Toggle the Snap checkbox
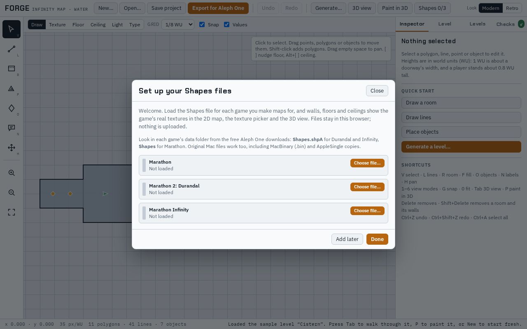This screenshot has height=329, width=527. (202, 25)
